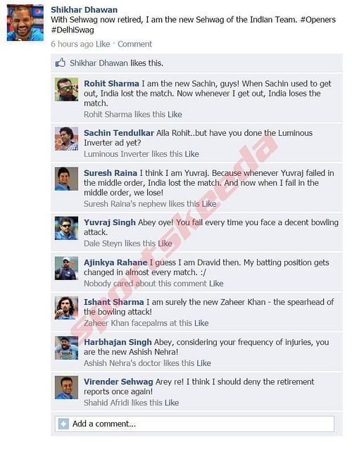Like Shikhar Dhawan's main post

point(103,44)
